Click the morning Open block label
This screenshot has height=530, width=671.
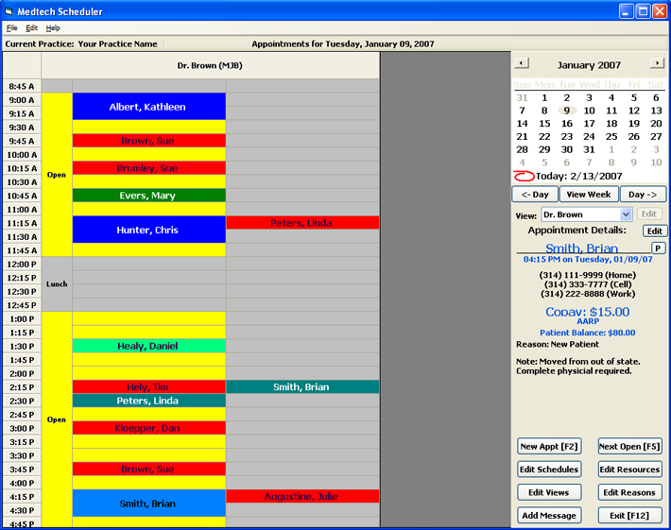click(57, 175)
